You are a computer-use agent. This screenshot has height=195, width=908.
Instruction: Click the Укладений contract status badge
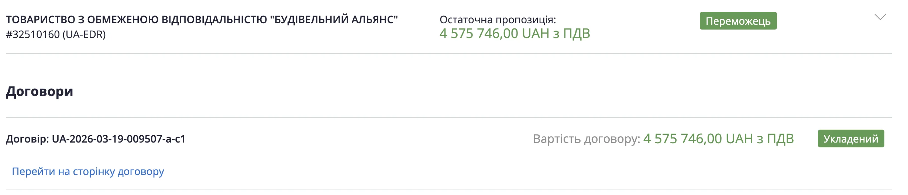point(851,138)
